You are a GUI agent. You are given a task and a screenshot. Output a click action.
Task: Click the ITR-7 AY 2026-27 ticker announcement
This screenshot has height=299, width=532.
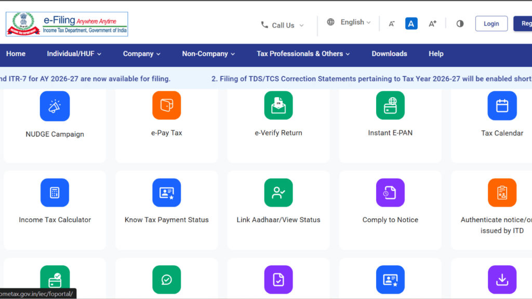coord(85,79)
